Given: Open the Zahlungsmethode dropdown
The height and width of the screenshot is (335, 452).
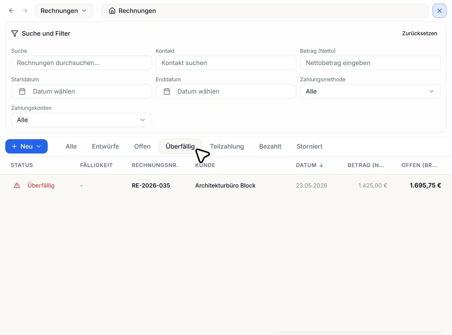Looking at the screenshot, I should click(x=370, y=91).
